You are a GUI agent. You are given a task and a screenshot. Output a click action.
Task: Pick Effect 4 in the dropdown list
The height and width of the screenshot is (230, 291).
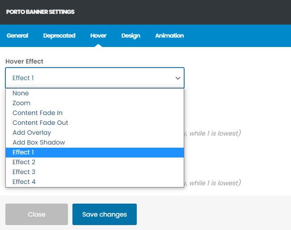24,182
